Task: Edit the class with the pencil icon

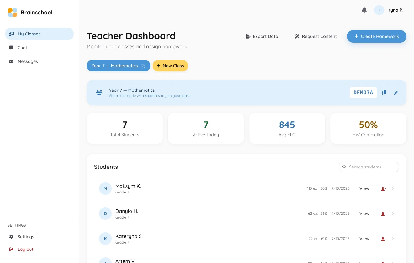Action: 396,93
